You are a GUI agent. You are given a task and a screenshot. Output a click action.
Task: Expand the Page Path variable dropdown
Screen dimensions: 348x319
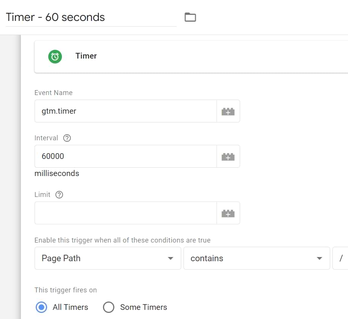[108, 259]
